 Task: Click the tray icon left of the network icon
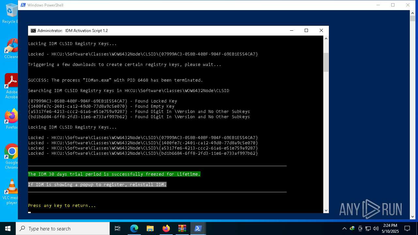point(360,228)
